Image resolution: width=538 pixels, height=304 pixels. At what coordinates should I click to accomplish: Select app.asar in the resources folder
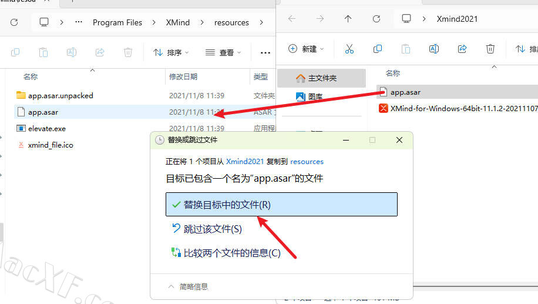[43, 112]
